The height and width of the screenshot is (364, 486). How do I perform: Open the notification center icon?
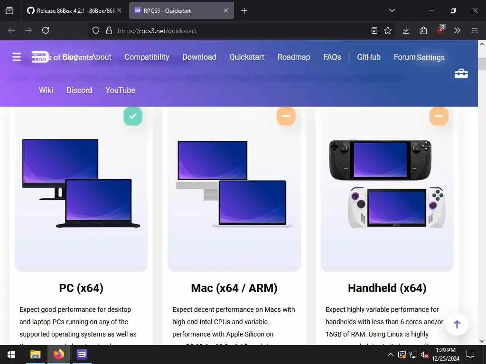[470, 355]
